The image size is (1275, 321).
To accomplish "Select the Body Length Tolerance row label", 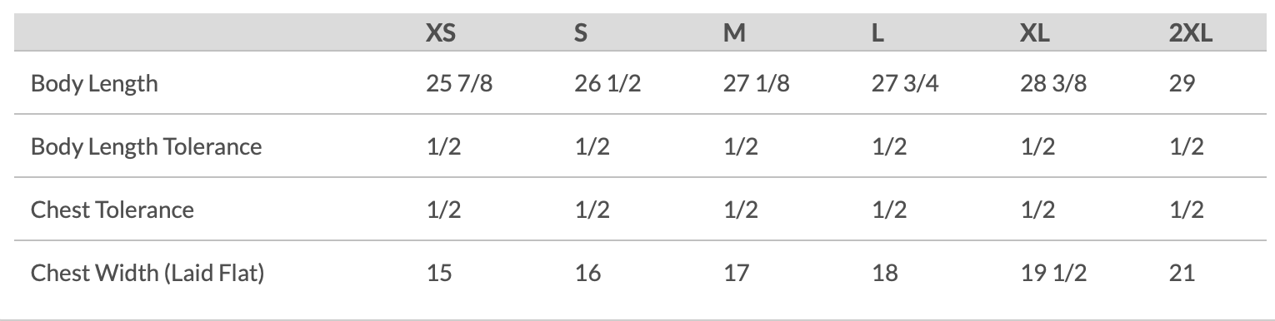I will point(147,146).
